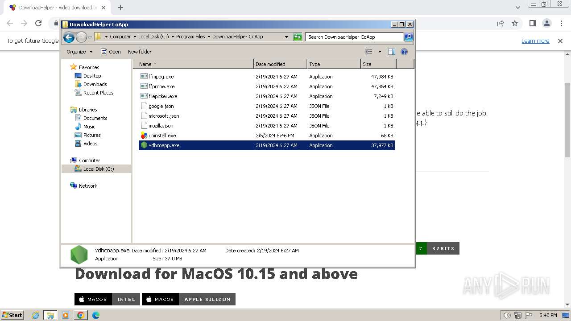Select ffprobe.exe file
Image resolution: width=571 pixels, height=321 pixels.
(x=267, y=86)
